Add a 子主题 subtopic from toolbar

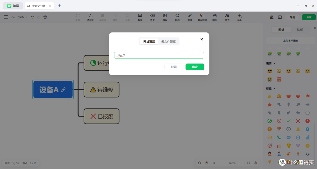tap(90, 18)
